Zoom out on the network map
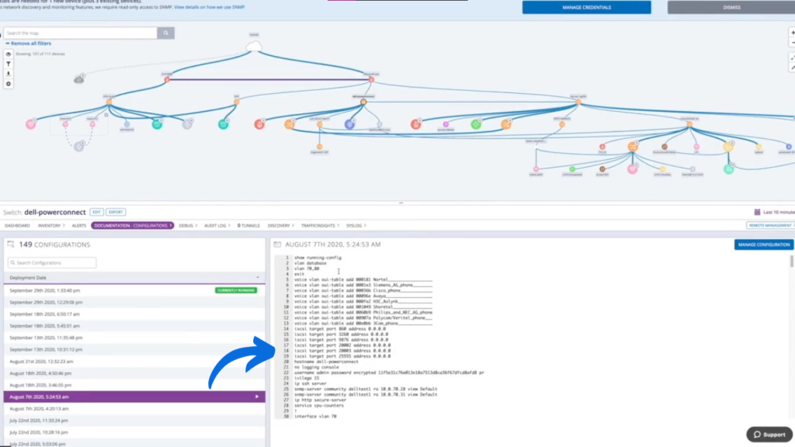The width and height of the screenshot is (795, 447). [x=793, y=43]
